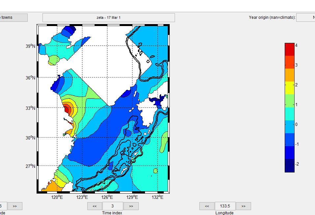Image resolution: width=315 pixels, height=215 pixels.
Task: Pick the yellow band on the colorbar
Action: point(289,88)
